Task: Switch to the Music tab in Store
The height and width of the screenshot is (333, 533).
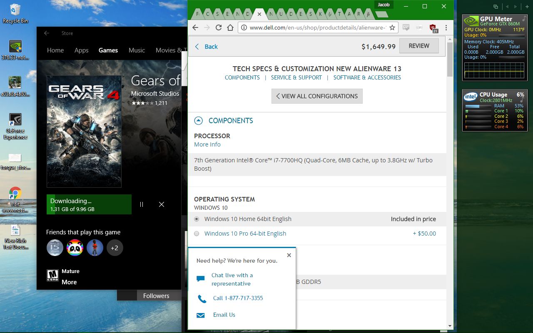Action: coord(137,50)
